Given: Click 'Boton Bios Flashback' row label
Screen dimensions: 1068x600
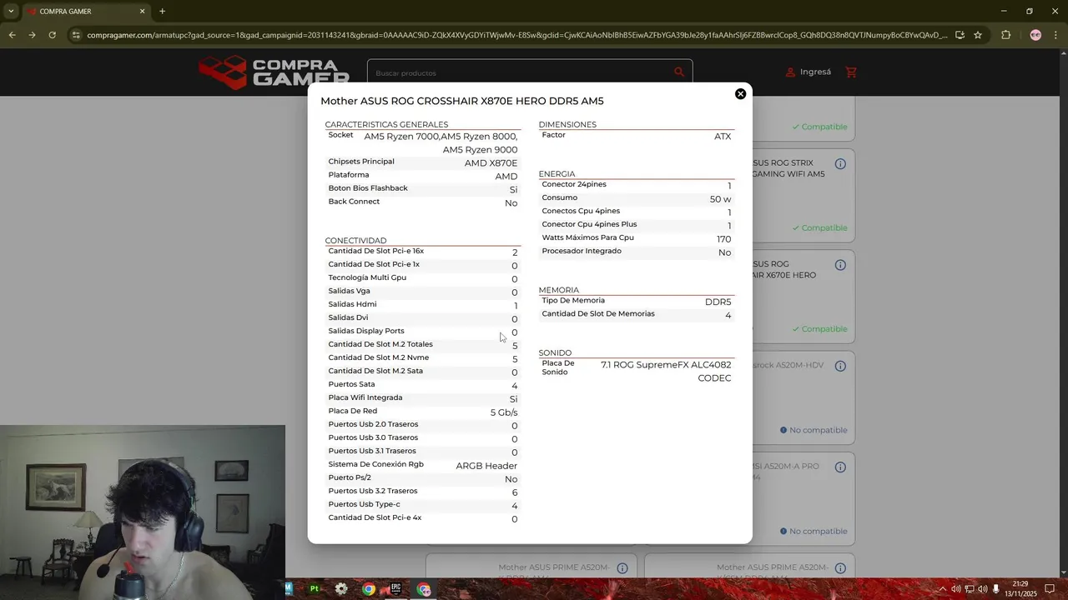Looking at the screenshot, I should pyautogui.click(x=368, y=188).
